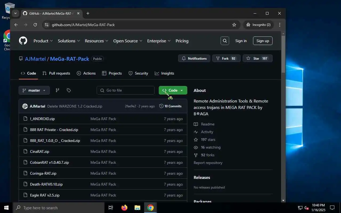Switch to the Projects tab
This screenshot has height=213, width=341.
tap(112, 73)
